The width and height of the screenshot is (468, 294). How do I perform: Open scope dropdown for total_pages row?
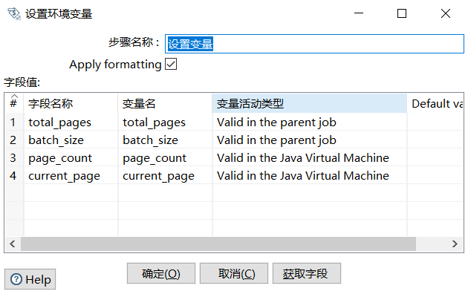click(310, 122)
